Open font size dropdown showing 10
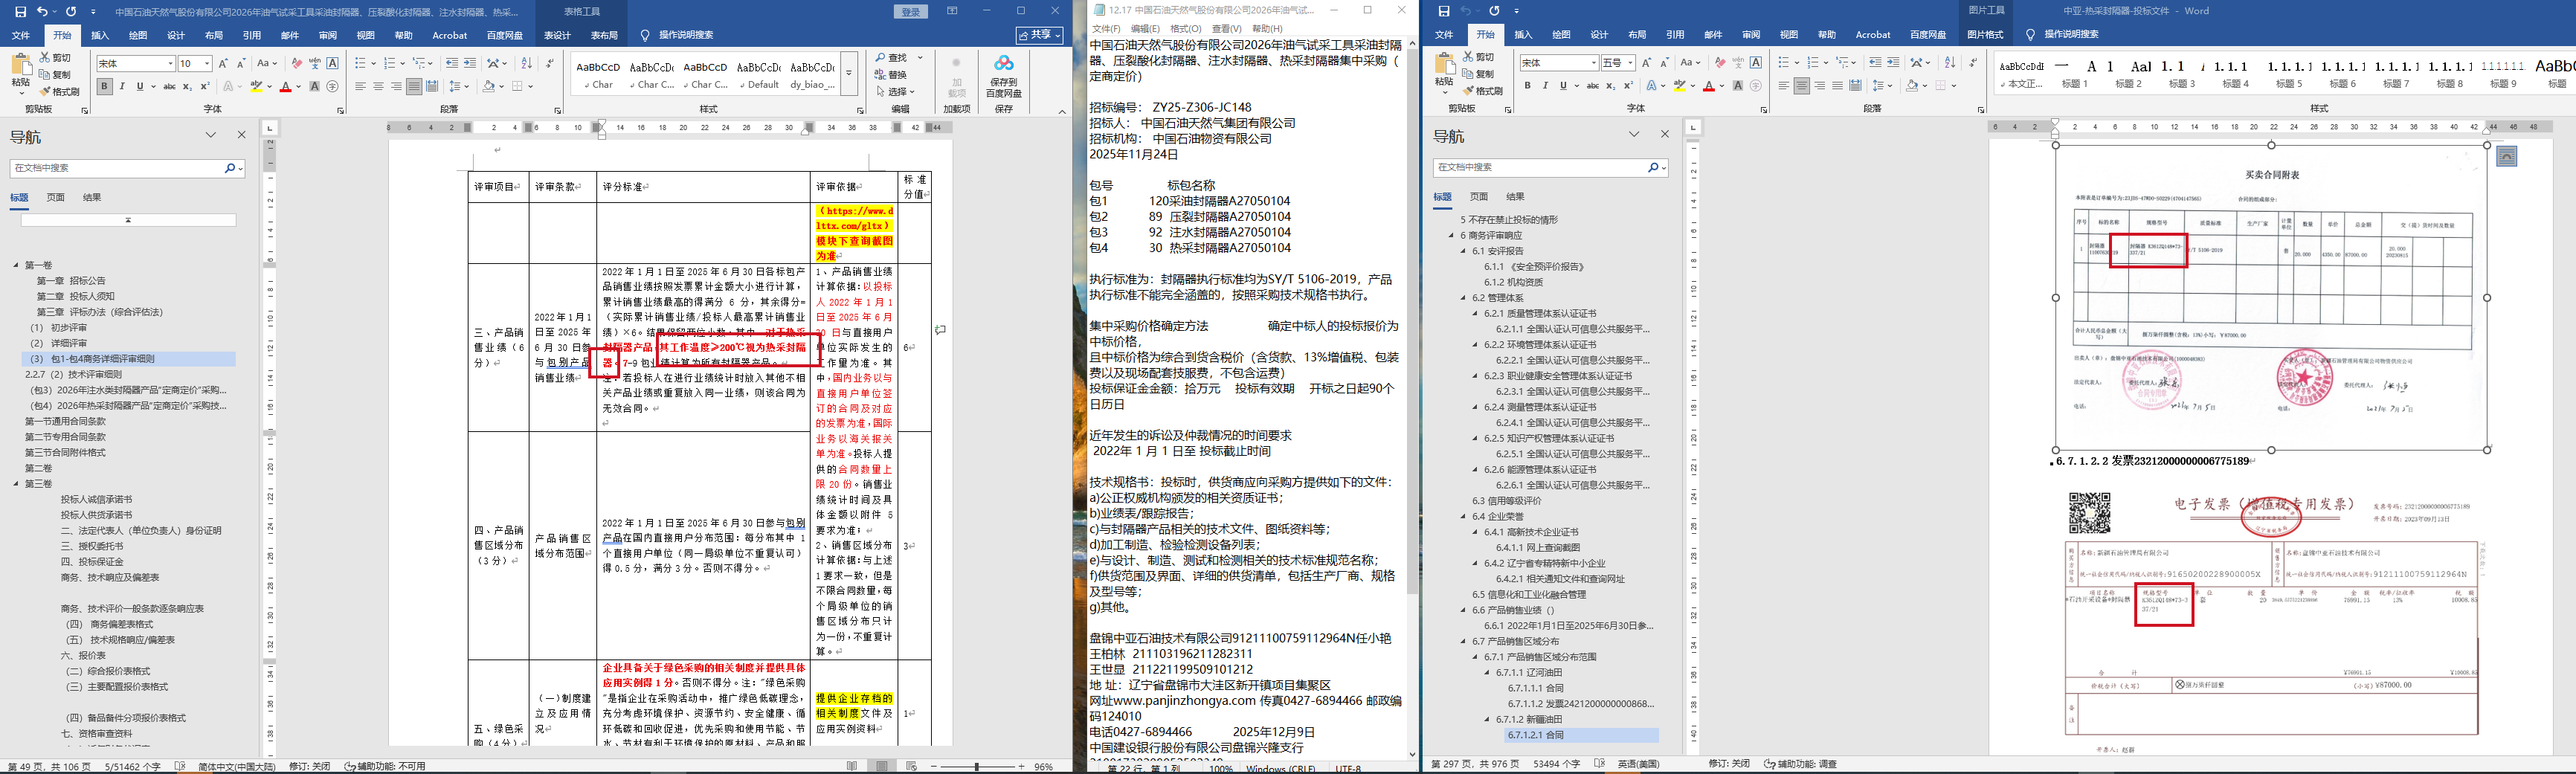2576x774 pixels. pyautogui.click(x=207, y=64)
